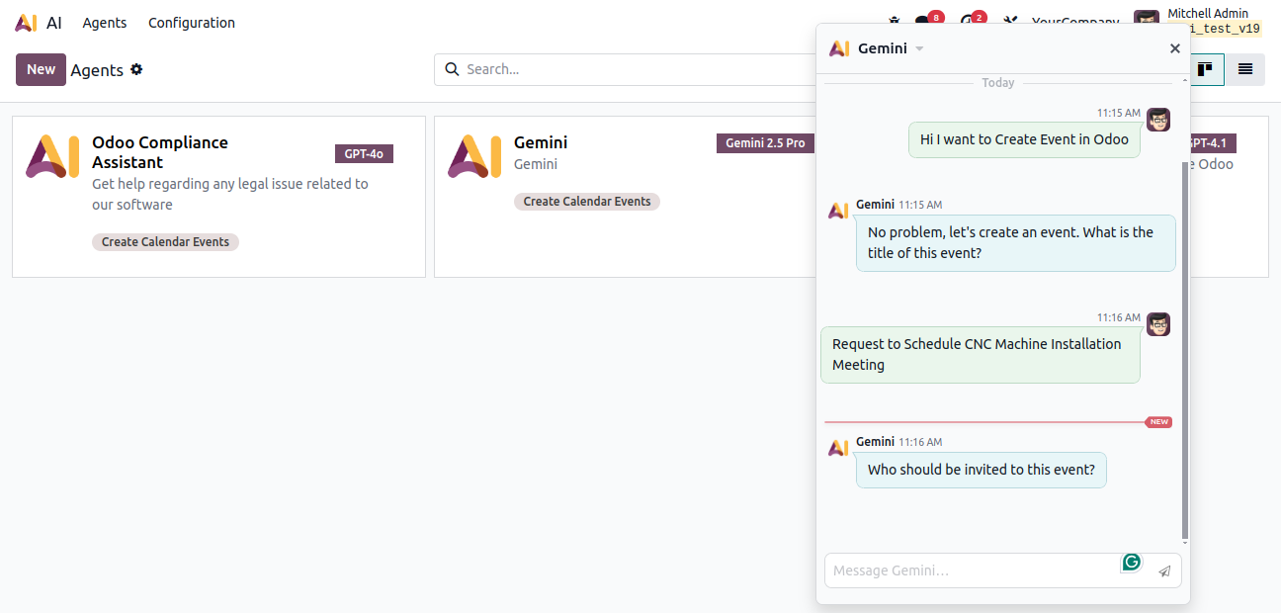The image size is (1281, 613).
Task: Click the Odoo Compliance Assistant agent logo
Action: click(x=52, y=157)
